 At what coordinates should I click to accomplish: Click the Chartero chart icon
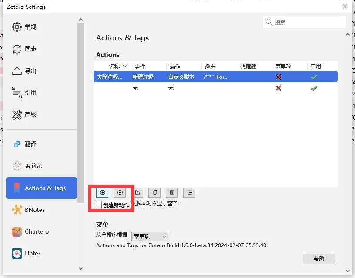click(17, 232)
